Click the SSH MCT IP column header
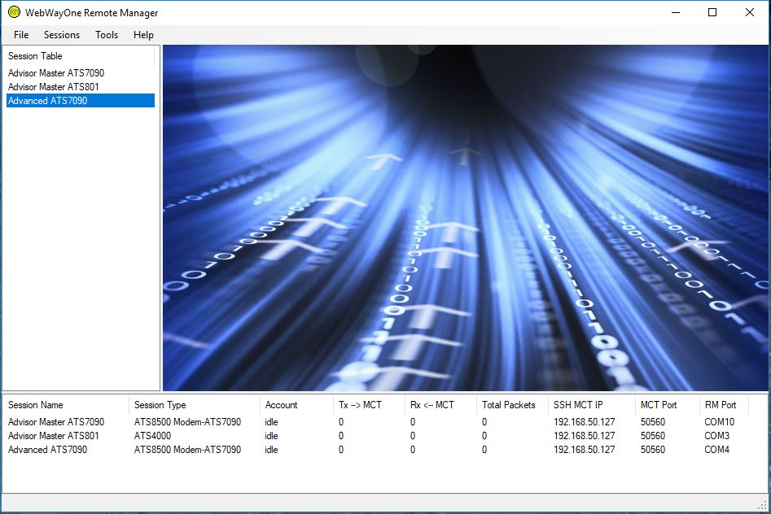The image size is (771, 514). click(578, 405)
